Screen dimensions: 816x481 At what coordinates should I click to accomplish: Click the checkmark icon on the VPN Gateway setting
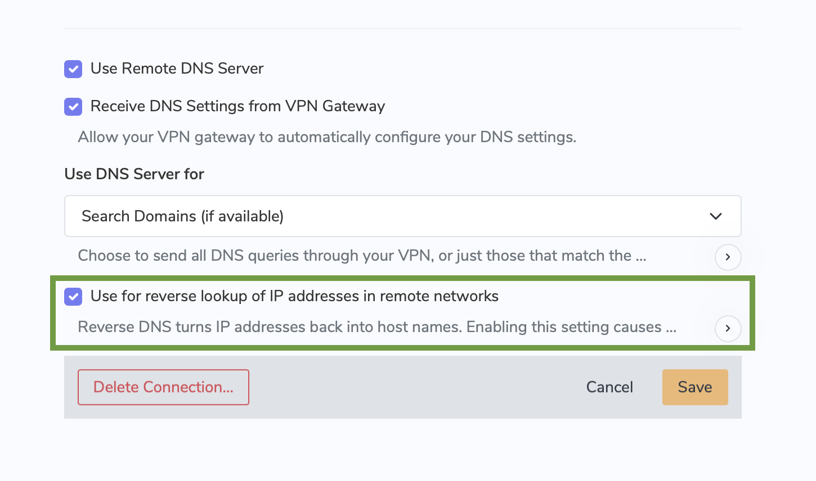73,107
